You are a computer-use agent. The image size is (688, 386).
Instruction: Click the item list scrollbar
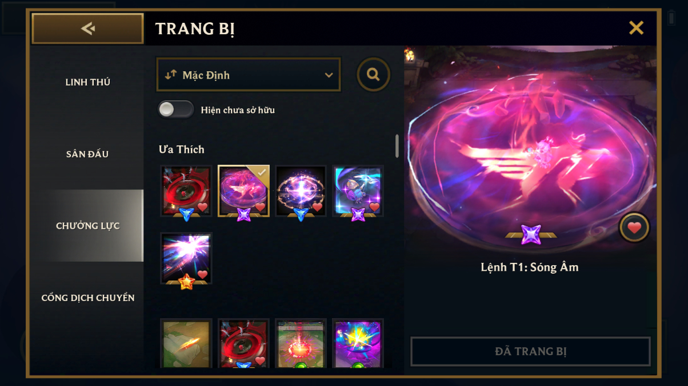click(x=397, y=146)
